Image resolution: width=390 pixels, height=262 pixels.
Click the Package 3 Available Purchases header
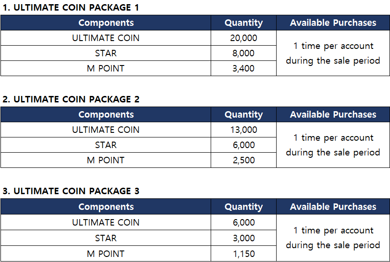point(333,207)
